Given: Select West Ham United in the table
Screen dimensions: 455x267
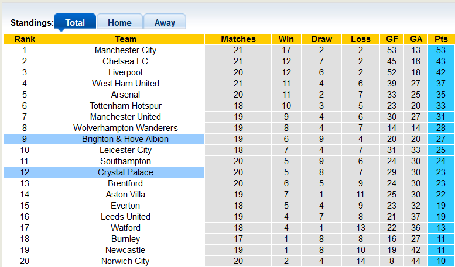Looking at the screenshot, I should [125, 84].
